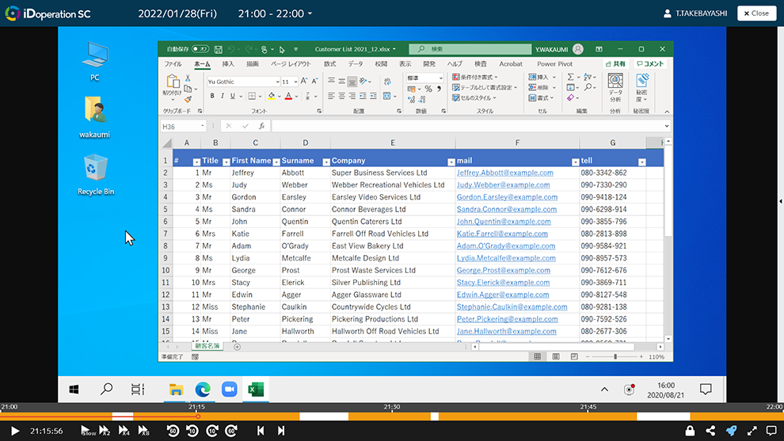Switch to the Power Pivot ribbon tab

pos(554,64)
